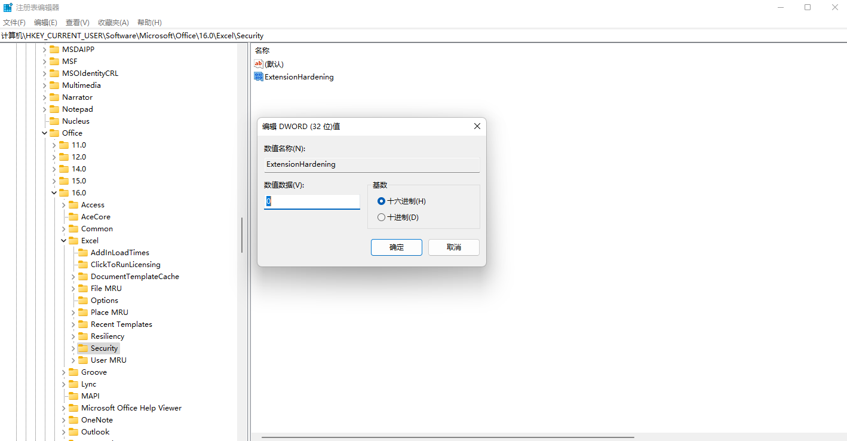Click the OneNote folder icon
The width and height of the screenshot is (847, 441).
(73, 419)
